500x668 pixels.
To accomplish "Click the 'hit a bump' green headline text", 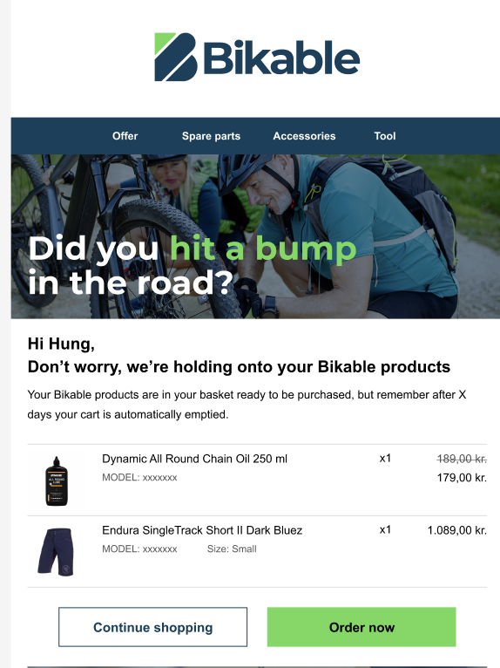I will coord(263,249).
